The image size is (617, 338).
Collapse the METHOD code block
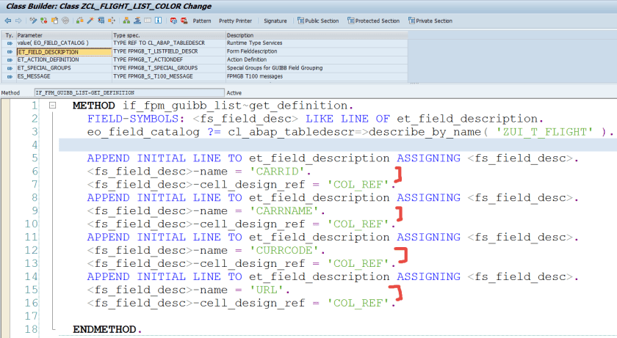[53, 106]
